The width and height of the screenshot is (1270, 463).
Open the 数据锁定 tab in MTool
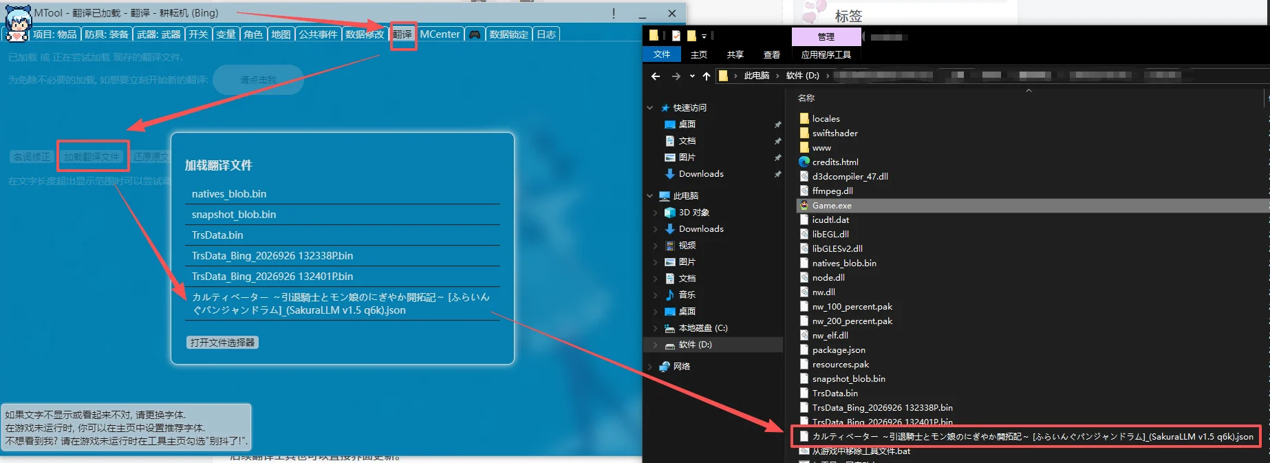(509, 34)
